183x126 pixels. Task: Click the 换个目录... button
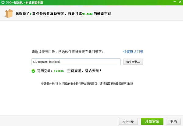[133, 62]
